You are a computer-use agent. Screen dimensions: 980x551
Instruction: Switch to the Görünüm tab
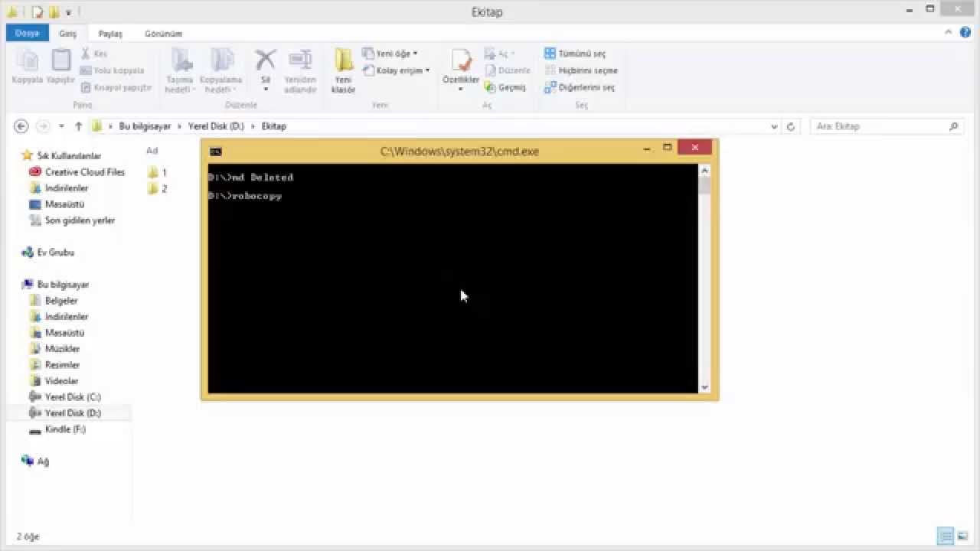163,34
